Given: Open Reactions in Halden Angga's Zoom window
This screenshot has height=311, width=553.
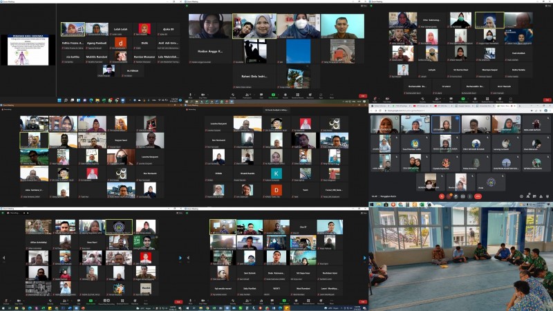Looking at the screenshot, I should pyautogui.click(x=310, y=94).
